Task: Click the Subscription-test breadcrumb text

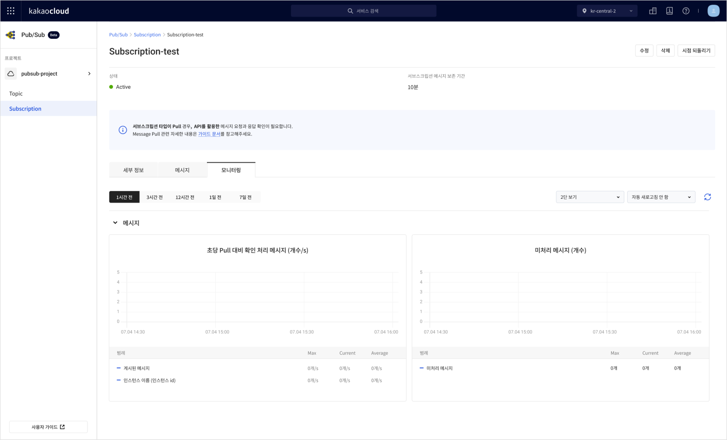Action: (x=185, y=35)
